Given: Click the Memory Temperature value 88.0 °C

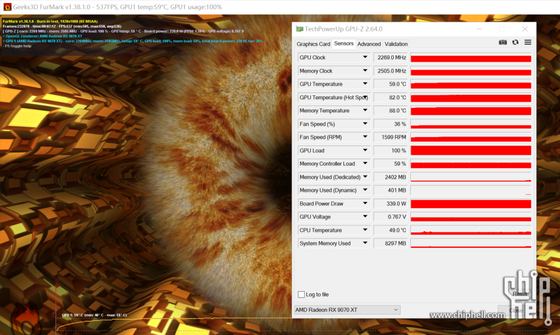Looking at the screenshot, I should pyautogui.click(x=390, y=111).
